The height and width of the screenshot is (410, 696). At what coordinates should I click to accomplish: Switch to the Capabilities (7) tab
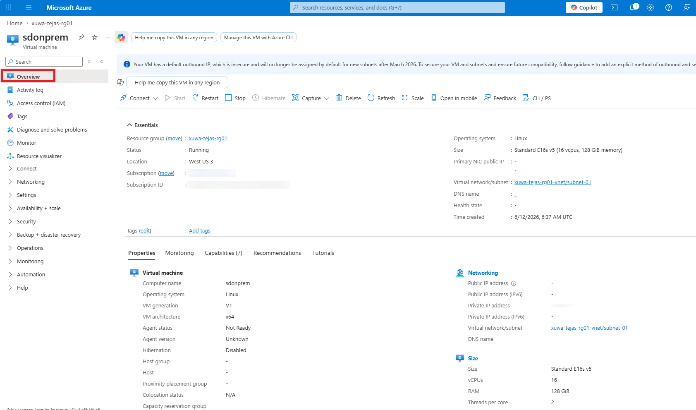pyautogui.click(x=224, y=253)
